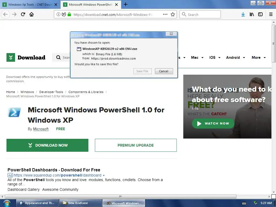Viewport: 276px width, 207px height.
Task: Click the CNET Download green logo icon
Action: coord(11,57)
